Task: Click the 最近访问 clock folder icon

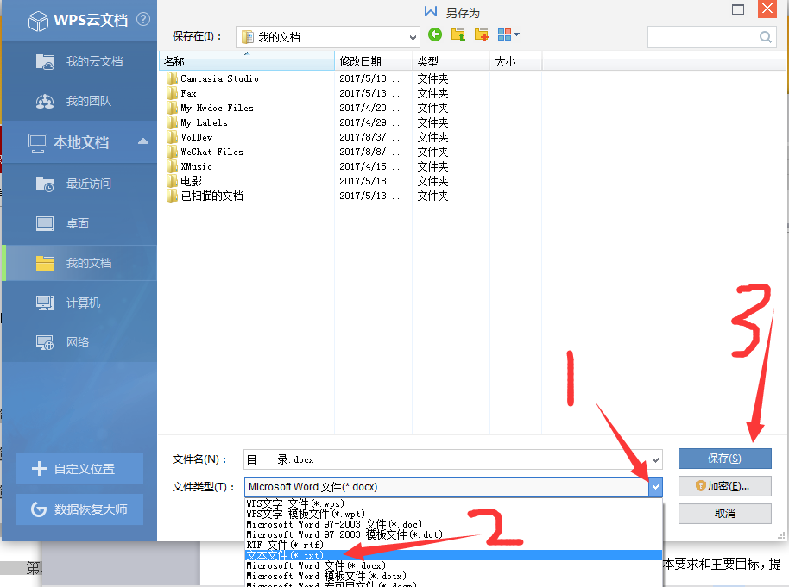Action: click(45, 184)
